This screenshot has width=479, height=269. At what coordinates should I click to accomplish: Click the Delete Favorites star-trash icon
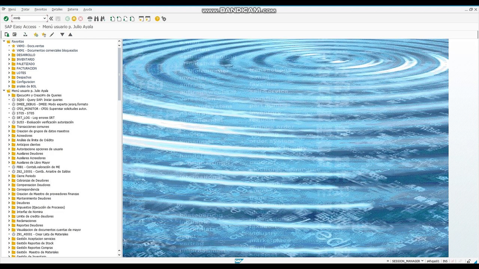(x=44, y=34)
